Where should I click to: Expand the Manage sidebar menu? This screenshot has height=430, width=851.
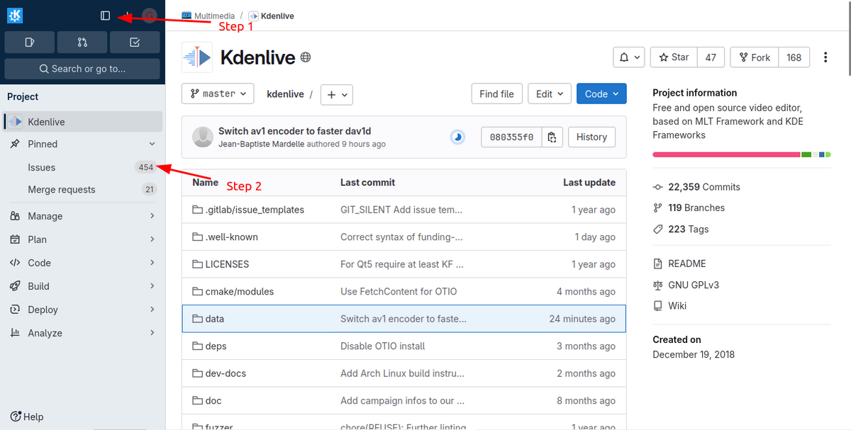(82, 216)
